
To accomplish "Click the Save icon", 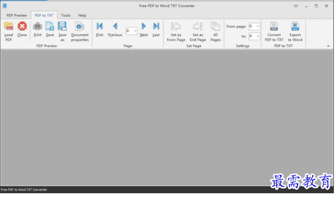I will pyautogui.click(x=50, y=26).
